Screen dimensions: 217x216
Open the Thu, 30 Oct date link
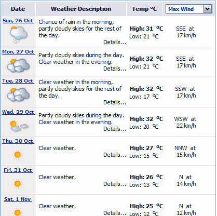[x=18, y=141]
